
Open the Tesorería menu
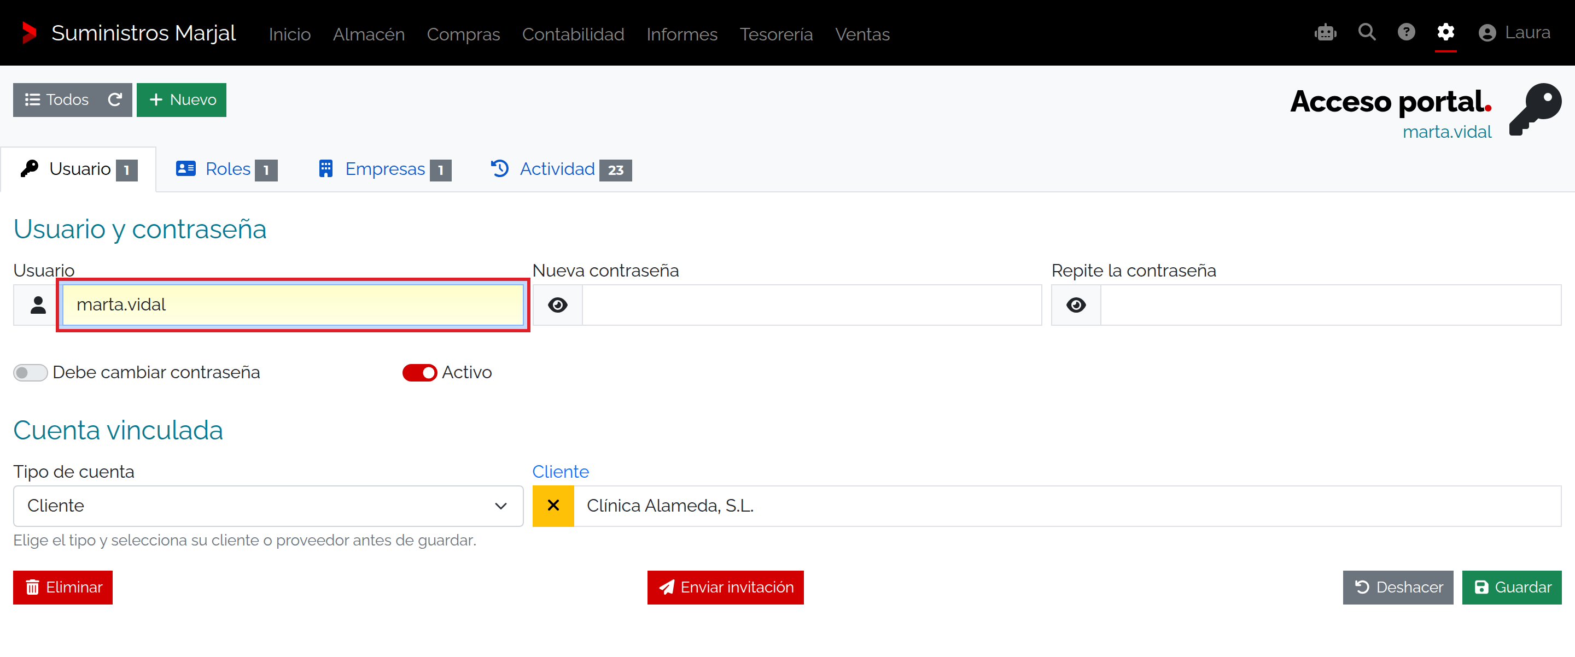coord(776,34)
